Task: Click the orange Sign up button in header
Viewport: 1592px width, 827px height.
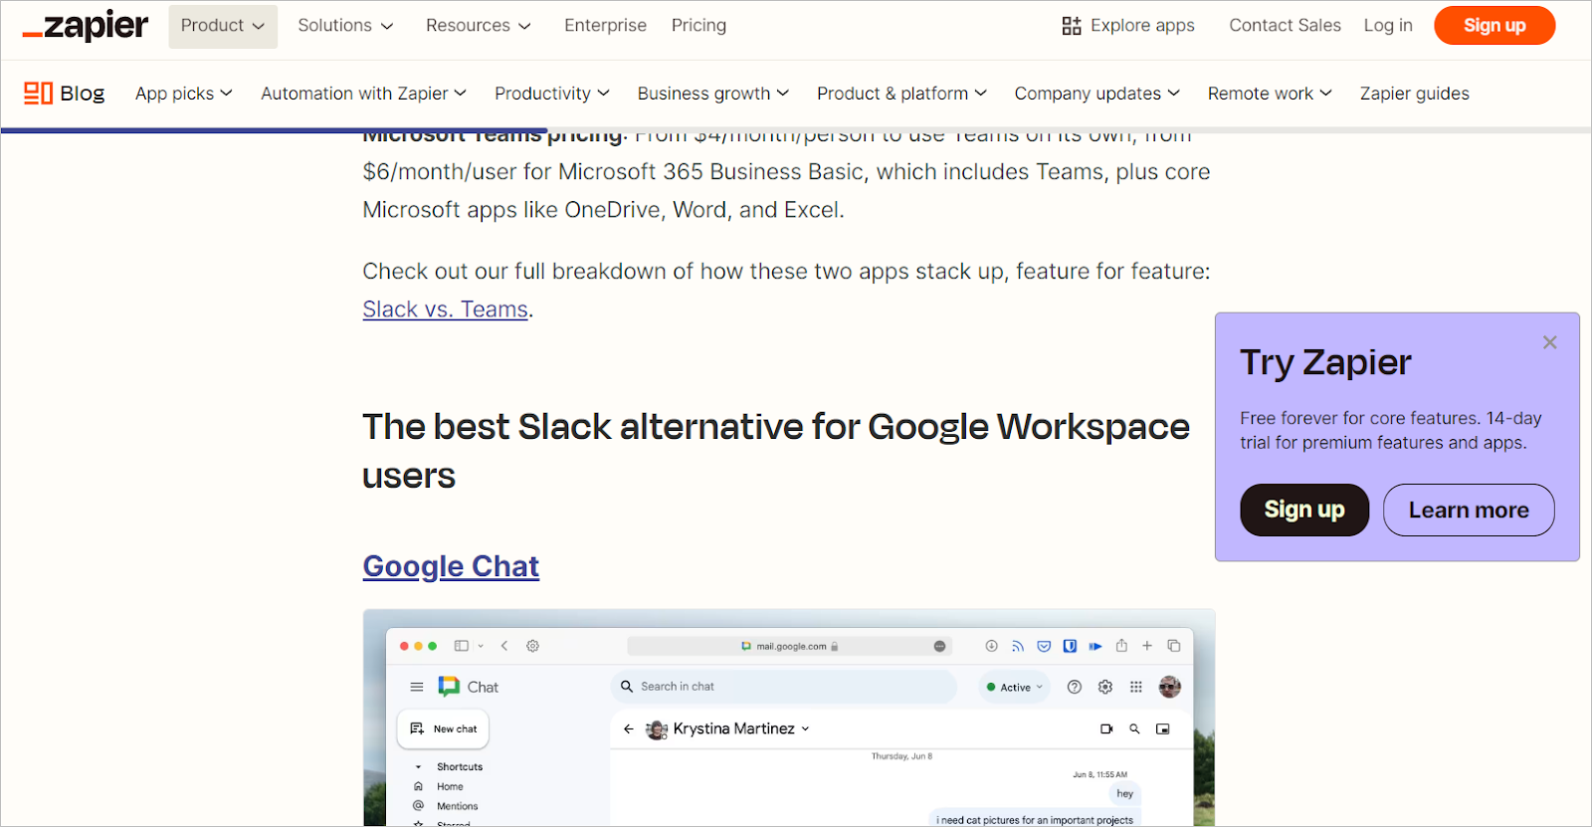Action: [1494, 26]
